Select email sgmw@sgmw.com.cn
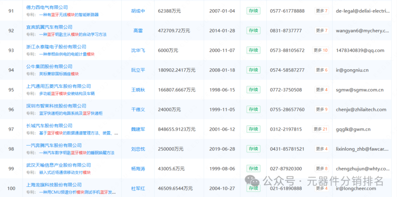 (x=360, y=90)
